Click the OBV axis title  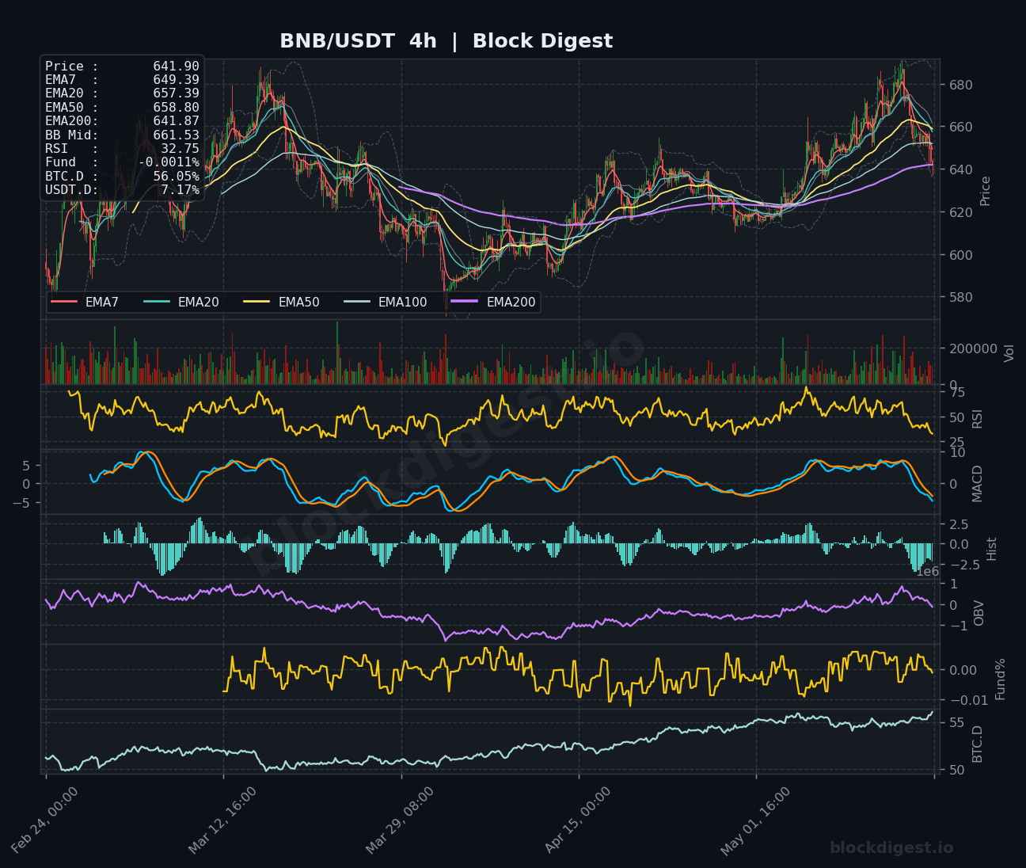978,613
